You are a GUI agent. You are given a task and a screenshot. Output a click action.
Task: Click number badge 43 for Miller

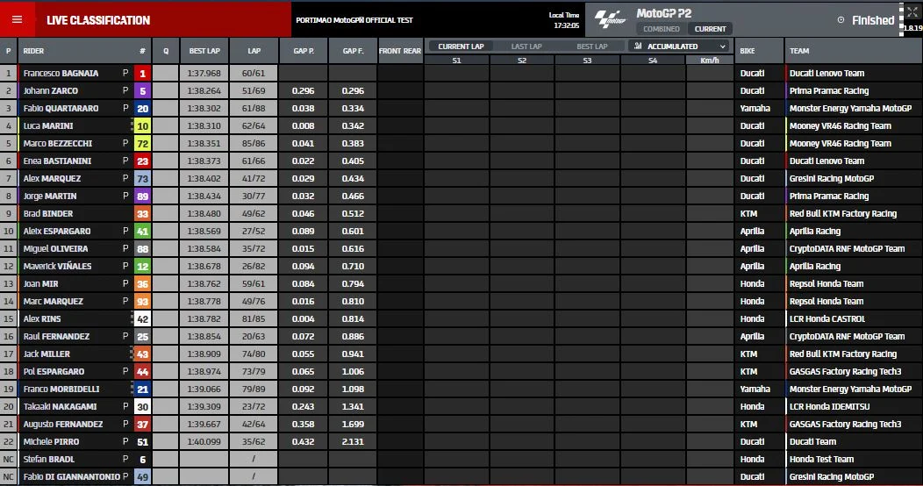[x=142, y=354]
